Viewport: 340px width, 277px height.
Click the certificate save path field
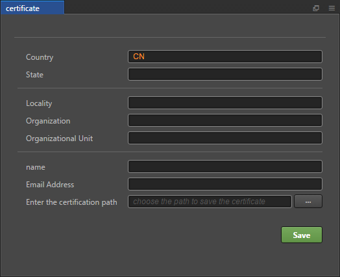210,202
